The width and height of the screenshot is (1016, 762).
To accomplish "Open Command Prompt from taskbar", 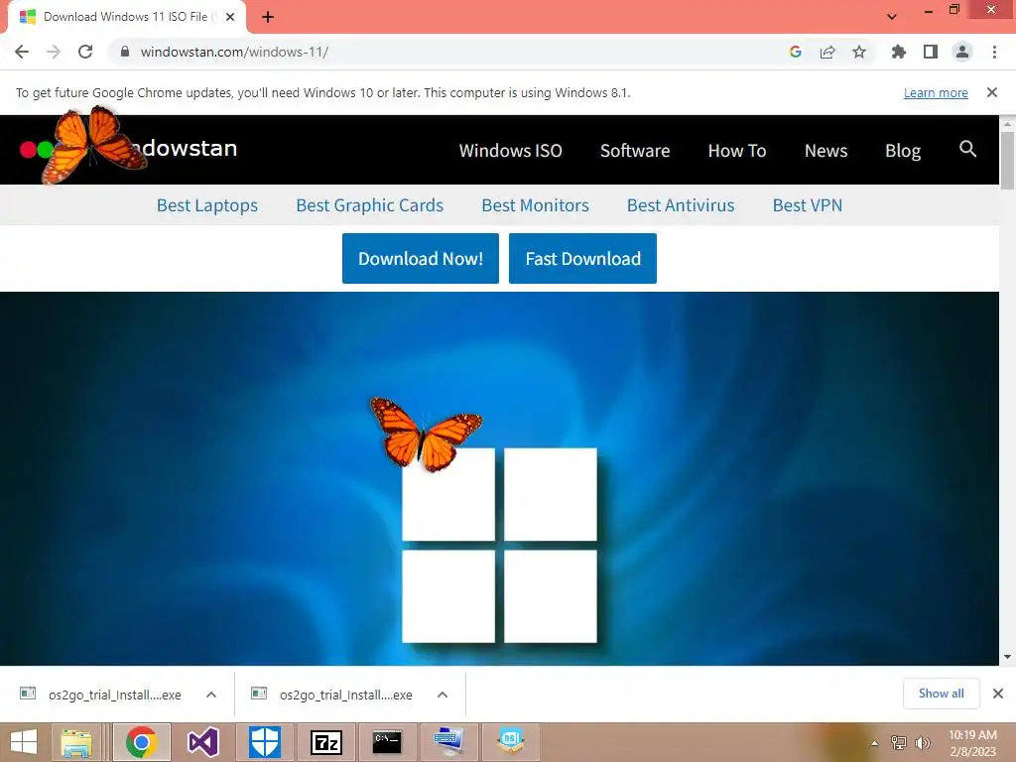I will point(388,742).
